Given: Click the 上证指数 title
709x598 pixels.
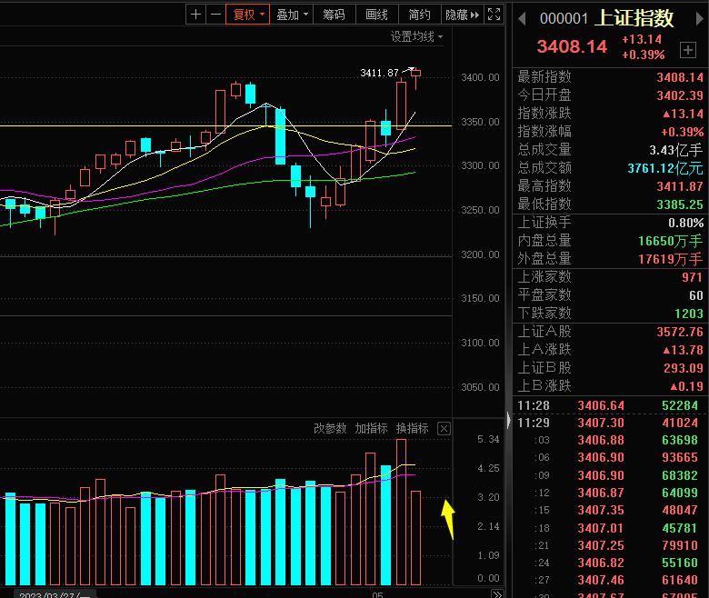Looking at the screenshot, I should tap(634, 18).
